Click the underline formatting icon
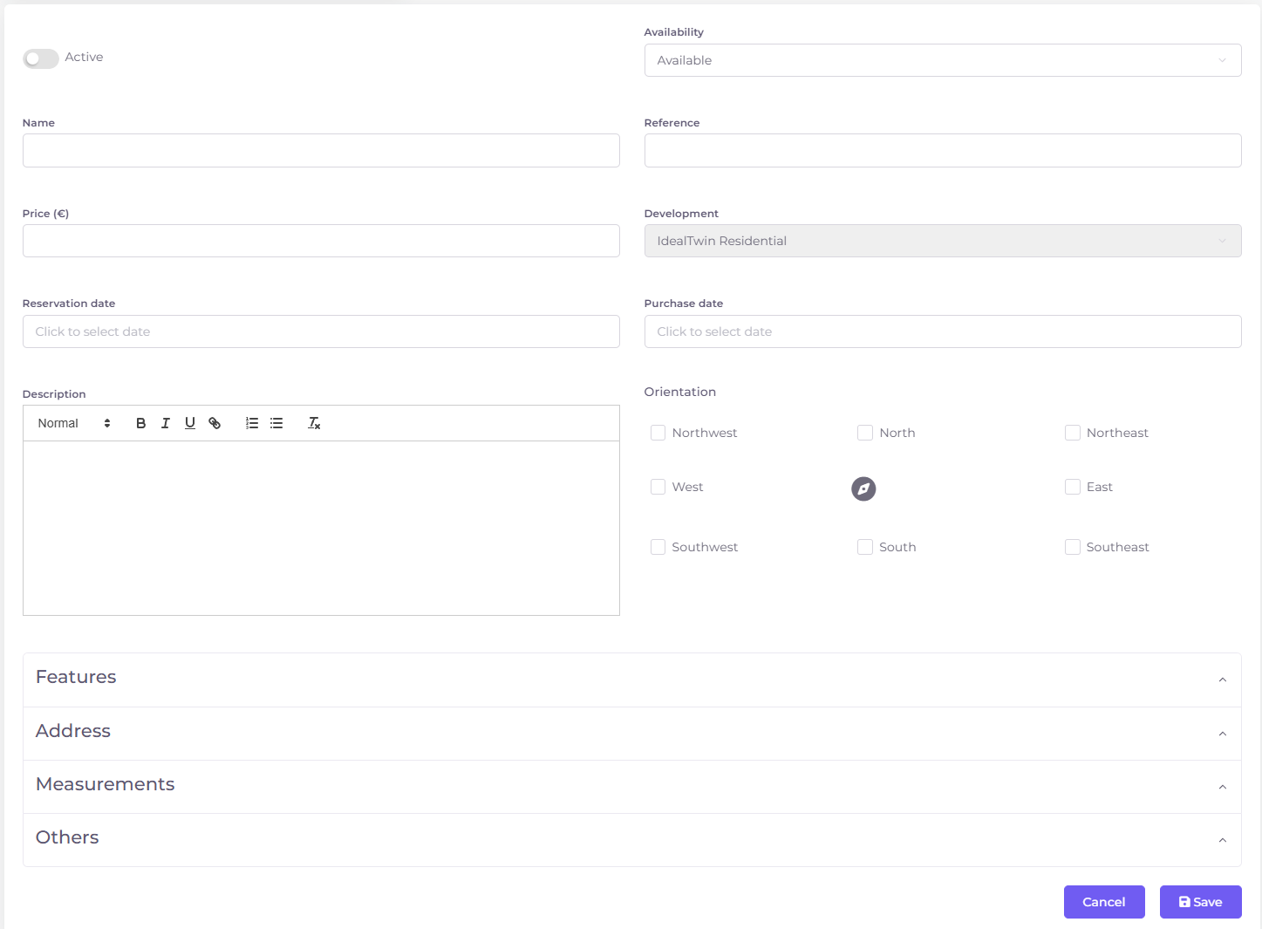This screenshot has width=1262, height=929. pos(189,423)
